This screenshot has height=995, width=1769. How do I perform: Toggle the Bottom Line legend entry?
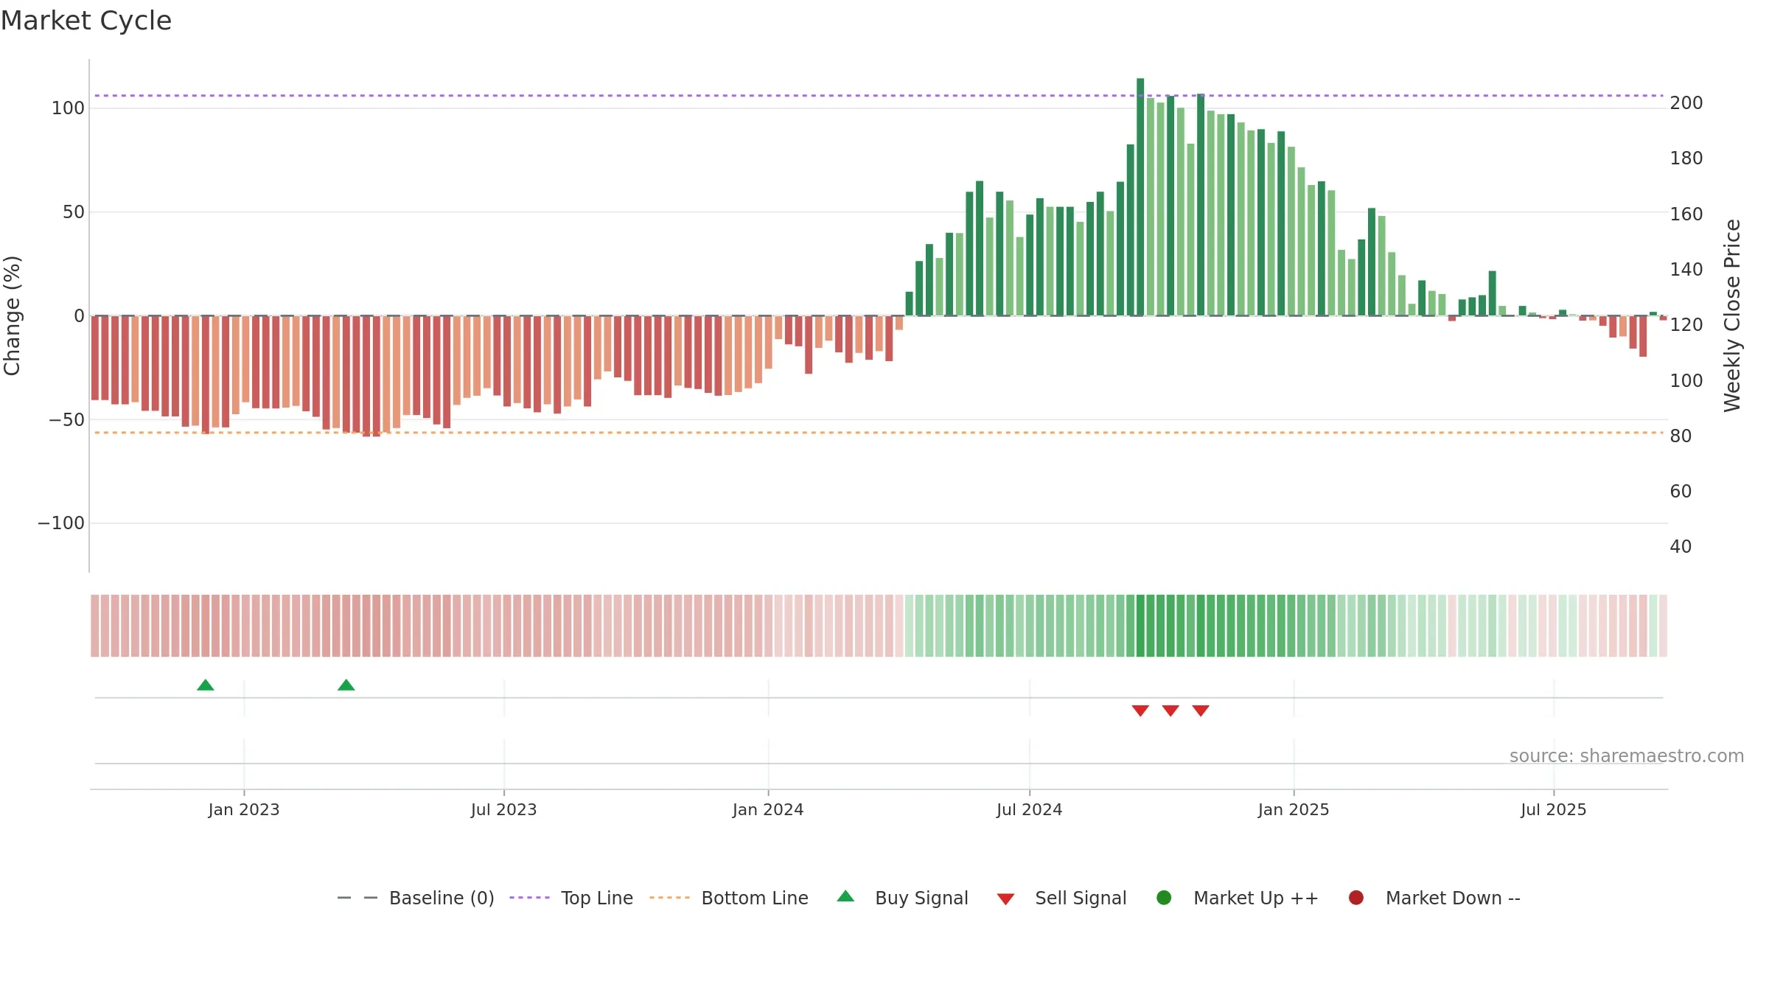[x=729, y=898]
